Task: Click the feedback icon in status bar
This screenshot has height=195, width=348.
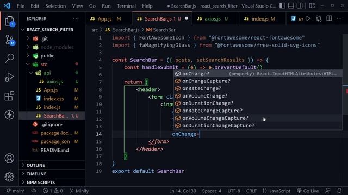Action: tap(327, 191)
